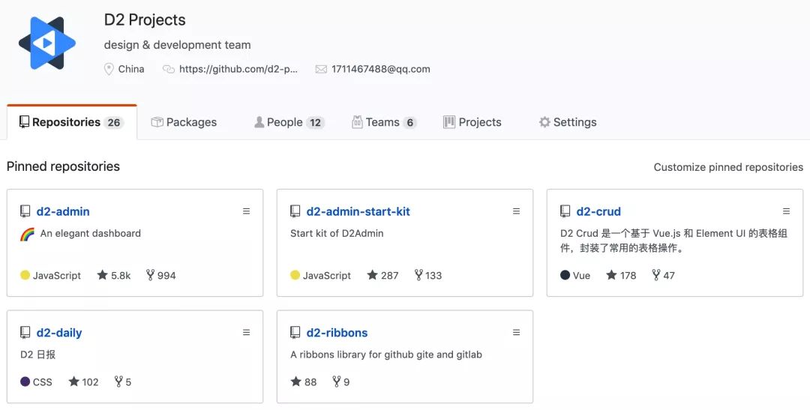Viewport: 810px width, 410px height.
Task: Click the repo book icon beside d2-ribbons
Action: tap(295, 333)
